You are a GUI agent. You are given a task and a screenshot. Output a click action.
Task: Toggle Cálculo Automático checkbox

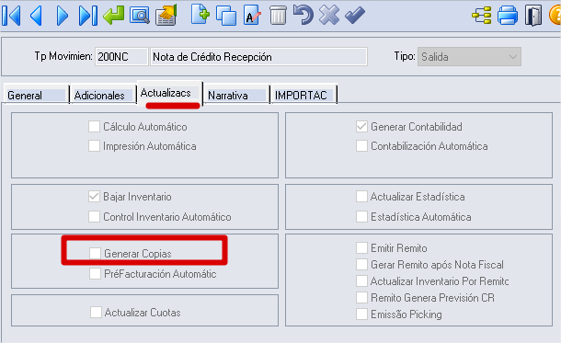coord(94,126)
